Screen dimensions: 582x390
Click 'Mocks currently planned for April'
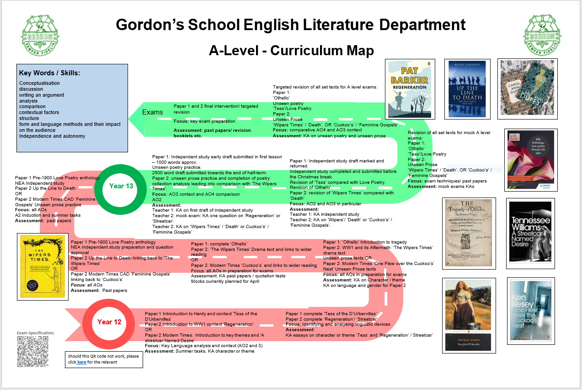point(225,281)
